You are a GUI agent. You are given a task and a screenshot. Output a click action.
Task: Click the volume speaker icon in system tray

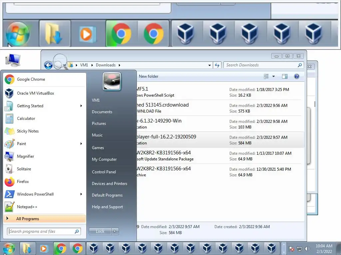click(x=307, y=249)
